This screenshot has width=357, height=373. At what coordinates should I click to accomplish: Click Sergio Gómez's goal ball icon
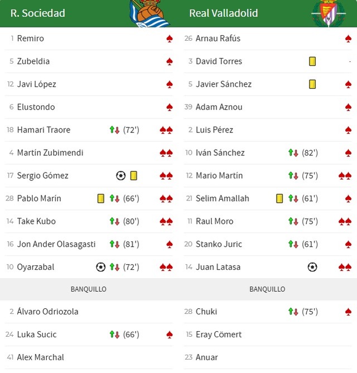point(120,175)
